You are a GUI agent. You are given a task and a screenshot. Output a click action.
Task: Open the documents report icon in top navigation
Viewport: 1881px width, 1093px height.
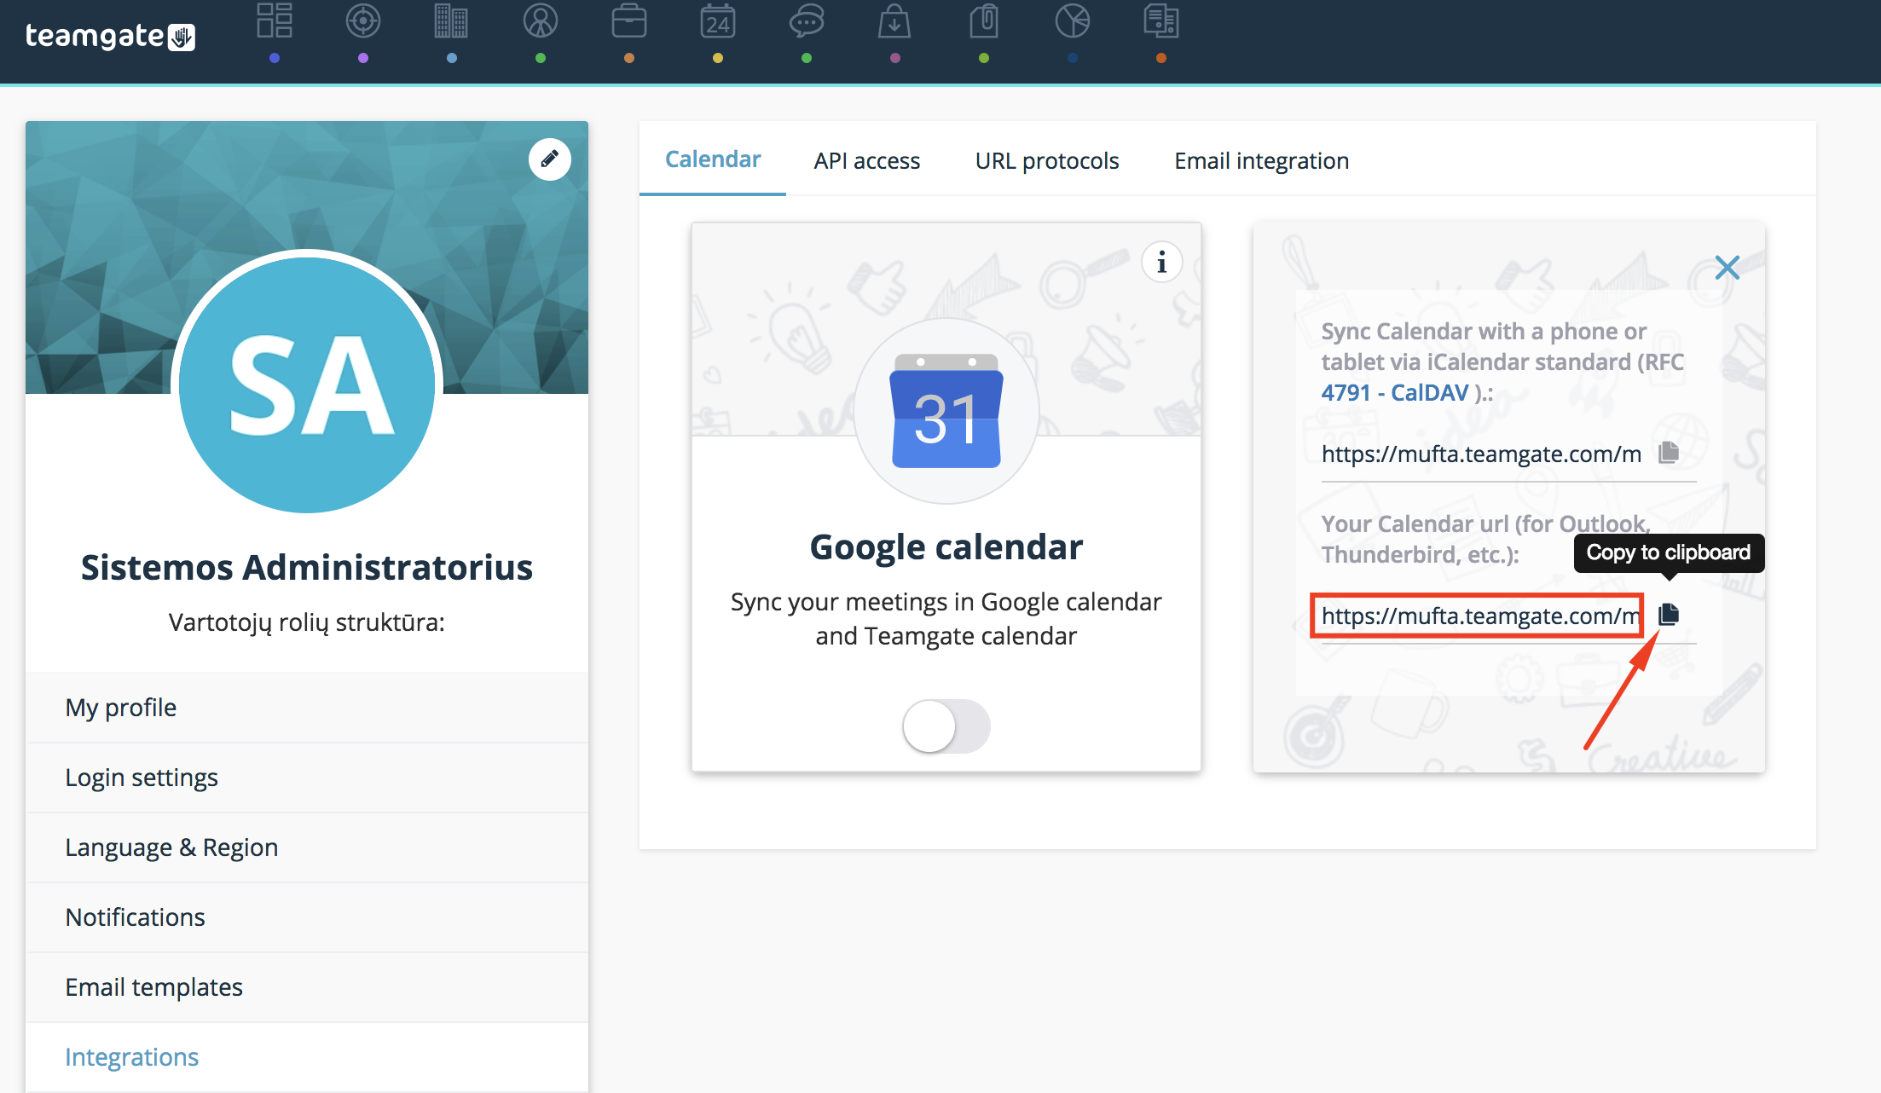coord(1161,21)
